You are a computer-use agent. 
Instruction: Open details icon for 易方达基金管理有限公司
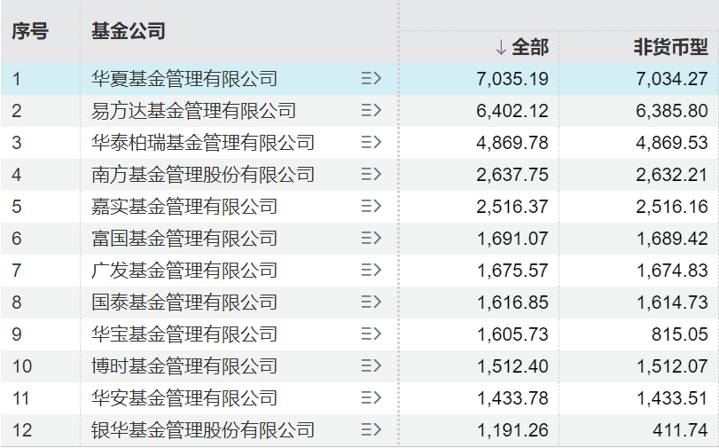pyautogui.click(x=371, y=111)
